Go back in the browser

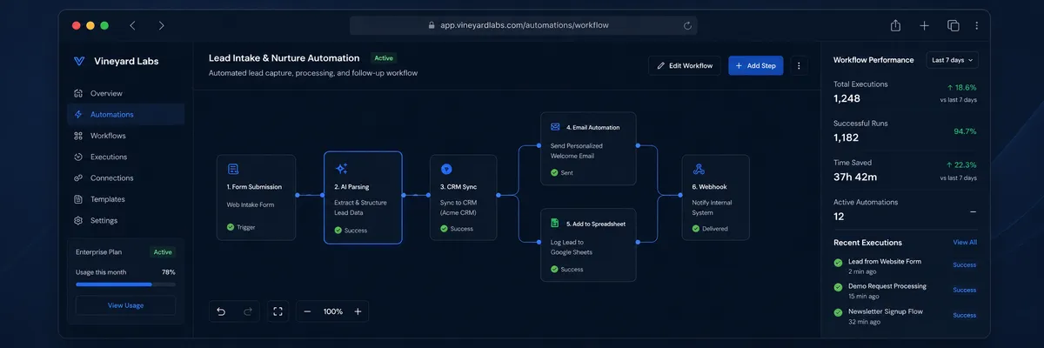tap(132, 25)
